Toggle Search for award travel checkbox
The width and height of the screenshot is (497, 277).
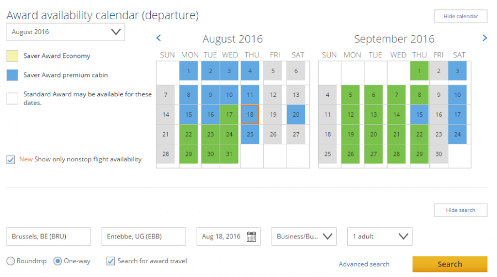coord(110,261)
